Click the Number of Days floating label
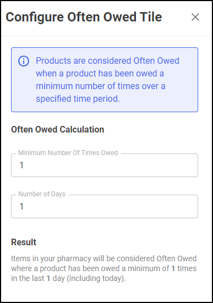The width and height of the screenshot is (213, 303). 42,194
